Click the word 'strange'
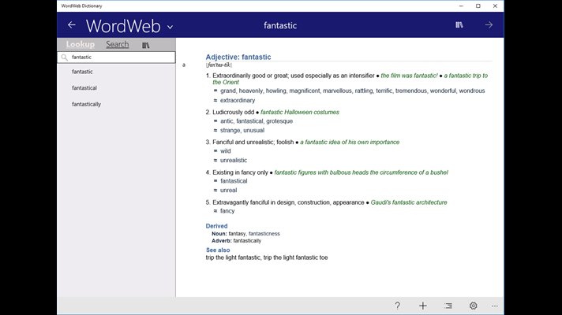Screen dimensions: 562x315 tap(230, 131)
